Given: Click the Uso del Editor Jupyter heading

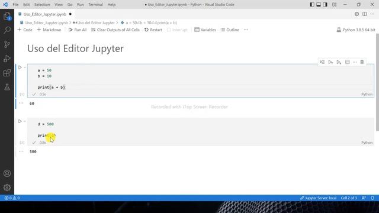Looking at the screenshot, I should click(75, 49).
